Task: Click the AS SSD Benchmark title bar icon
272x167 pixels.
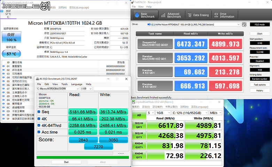Action: pos(37,79)
